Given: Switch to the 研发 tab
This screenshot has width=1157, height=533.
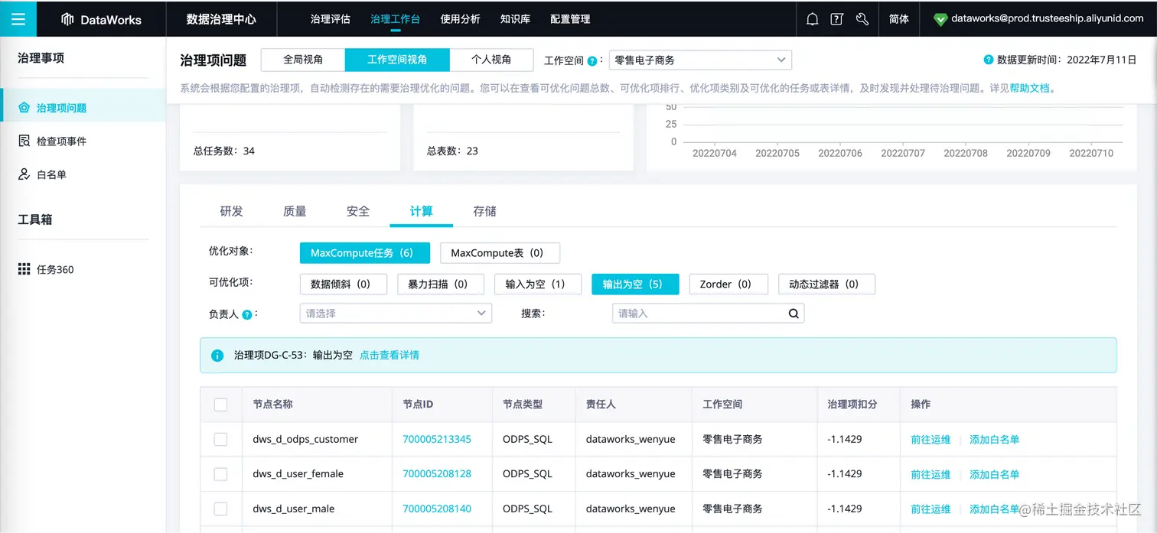Looking at the screenshot, I should coord(231,211).
